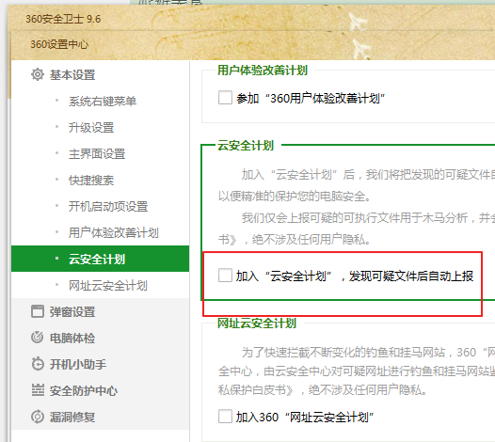Go to 漏洞修复 settings section
The width and height of the screenshot is (495, 442).
tap(72, 417)
